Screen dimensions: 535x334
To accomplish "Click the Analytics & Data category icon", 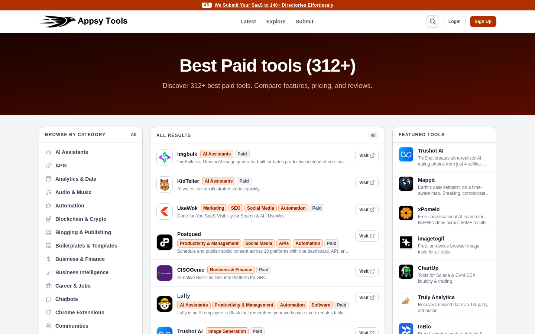I will click(49, 179).
